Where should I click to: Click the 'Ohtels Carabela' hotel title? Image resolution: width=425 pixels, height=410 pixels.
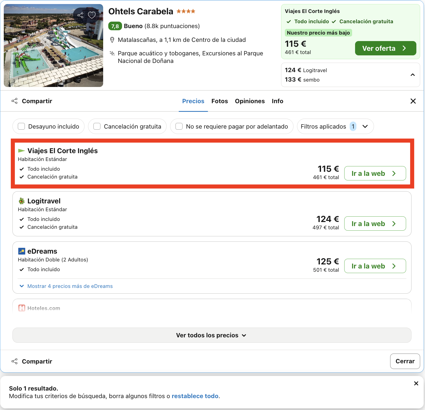(x=141, y=11)
